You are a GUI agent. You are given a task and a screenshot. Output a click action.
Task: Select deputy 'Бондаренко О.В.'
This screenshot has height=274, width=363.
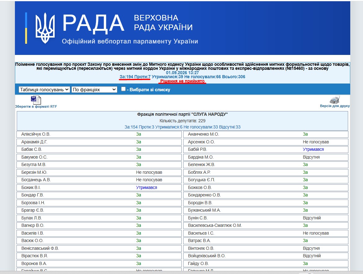pos(204,195)
